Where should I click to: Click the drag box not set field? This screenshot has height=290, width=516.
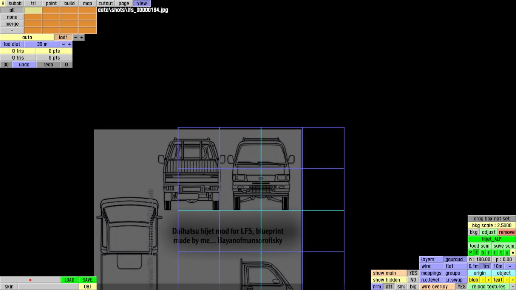click(492, 219)
